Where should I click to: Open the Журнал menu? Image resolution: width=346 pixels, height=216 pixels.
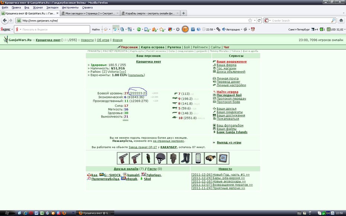(38, 7)
